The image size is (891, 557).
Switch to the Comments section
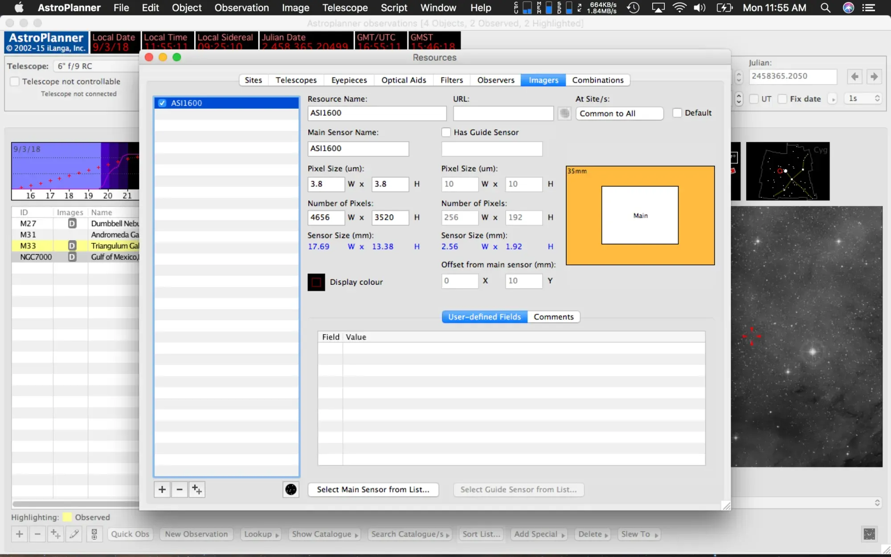point(553,317)
